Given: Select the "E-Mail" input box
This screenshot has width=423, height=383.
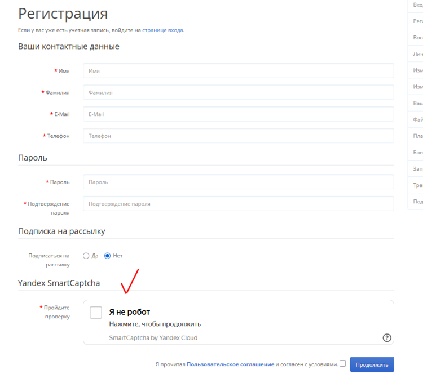Looking at the screenshot, I should pyautogui.click(x=238, y=114).
